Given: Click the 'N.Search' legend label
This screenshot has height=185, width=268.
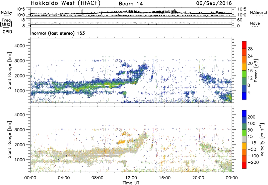Looking at the screenshot, I should 259,12.
